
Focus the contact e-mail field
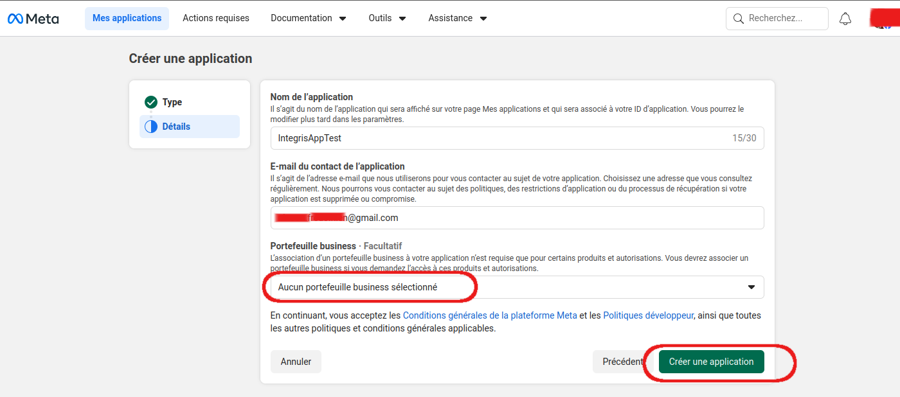pos(517,218)
